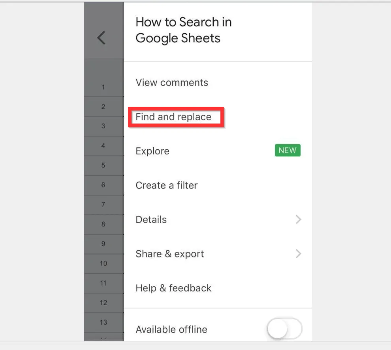The image size is (391, 350).
Task: Select row 13 header
Action: coord(103,322)
